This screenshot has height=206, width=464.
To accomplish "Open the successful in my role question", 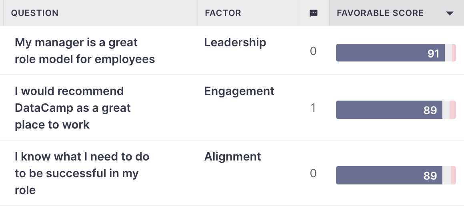I will pyautogui.click(x=82, y=173).
